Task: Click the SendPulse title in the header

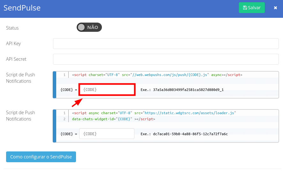Action: tap(22, 8)
